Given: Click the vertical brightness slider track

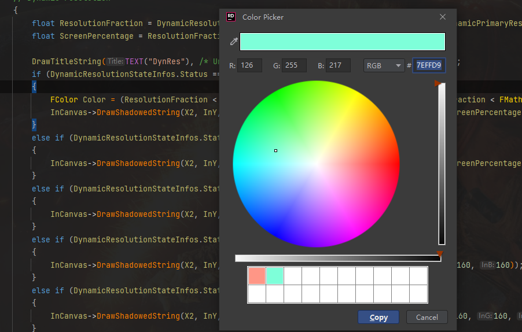Looking at the screenshot, I should [442, 164].
